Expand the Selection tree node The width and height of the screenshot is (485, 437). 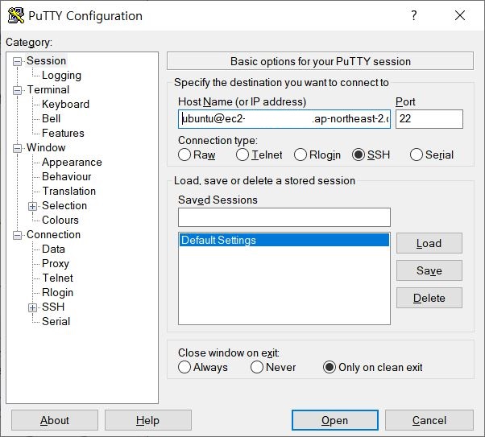[33, 206]
